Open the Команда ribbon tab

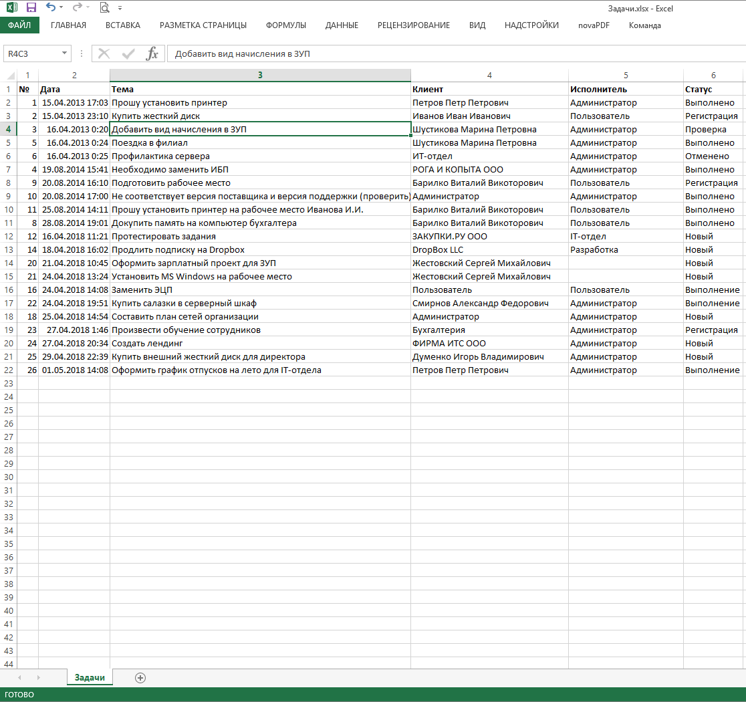644,25
